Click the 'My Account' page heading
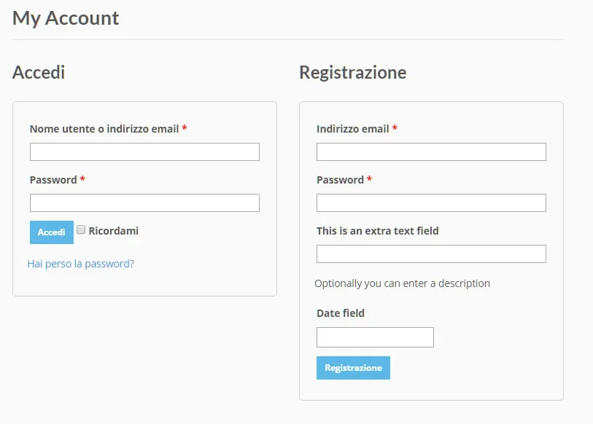Viewport: 593px width, 424px height. [66, 18]
